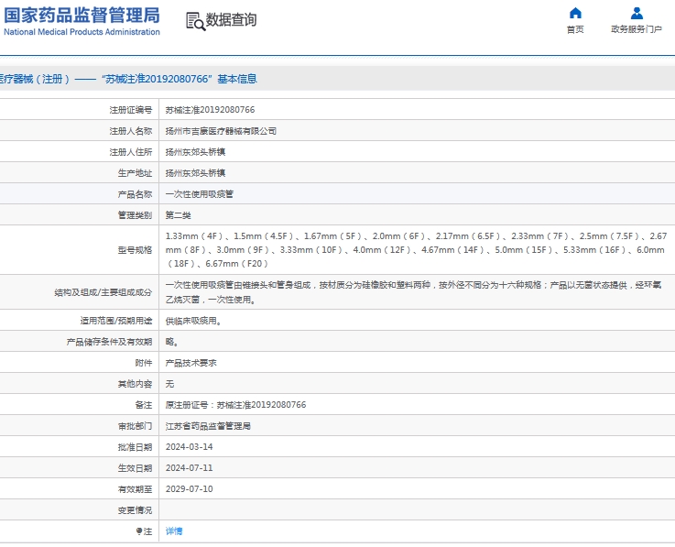This screenshot has width=675, height=547.
Task: Click the 结构及组成/主要组成成分 label
Action: (103, 293)
